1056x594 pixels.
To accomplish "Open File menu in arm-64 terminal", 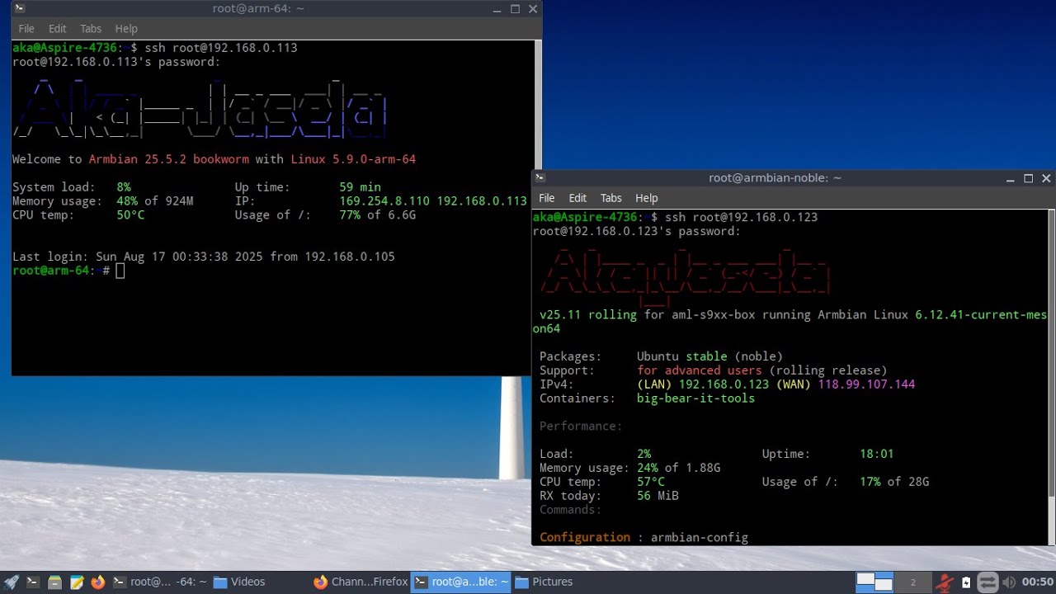I will tap(26, 28).
